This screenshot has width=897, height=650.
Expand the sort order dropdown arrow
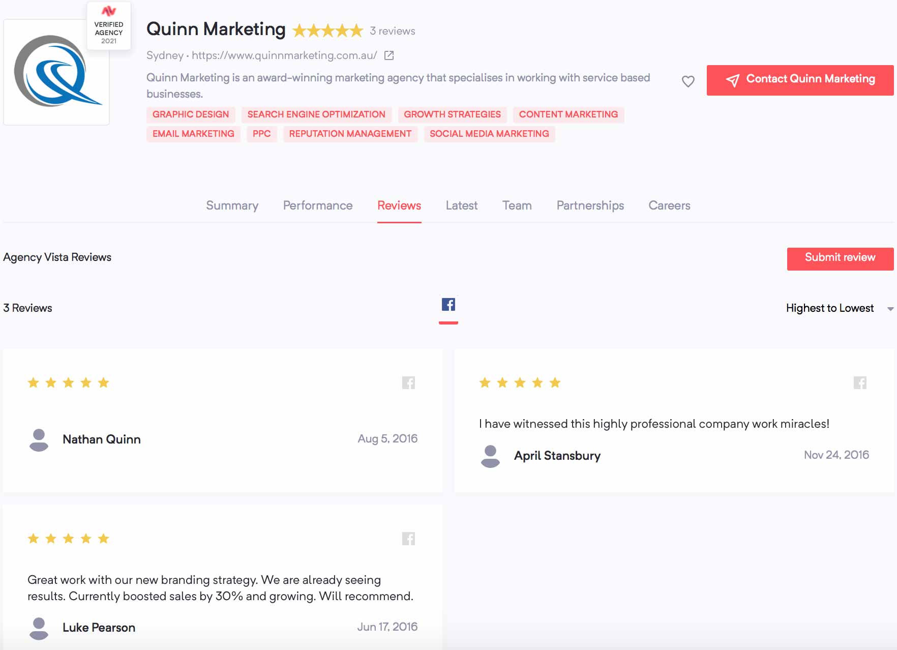click(x=890, y=309)
